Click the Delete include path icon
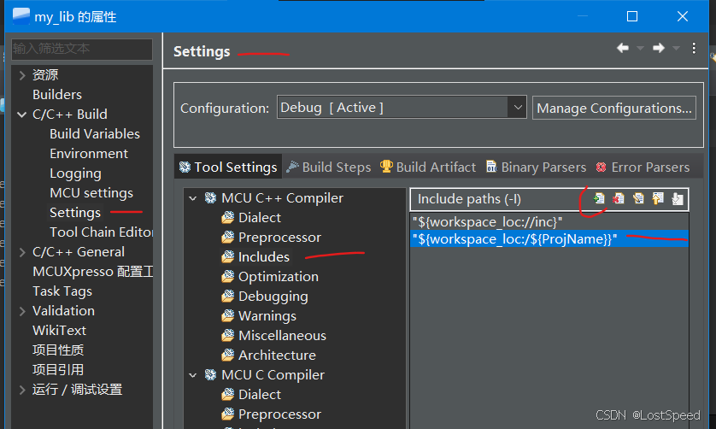The width and height of the screenshot is (716, 429). (619, 199)
